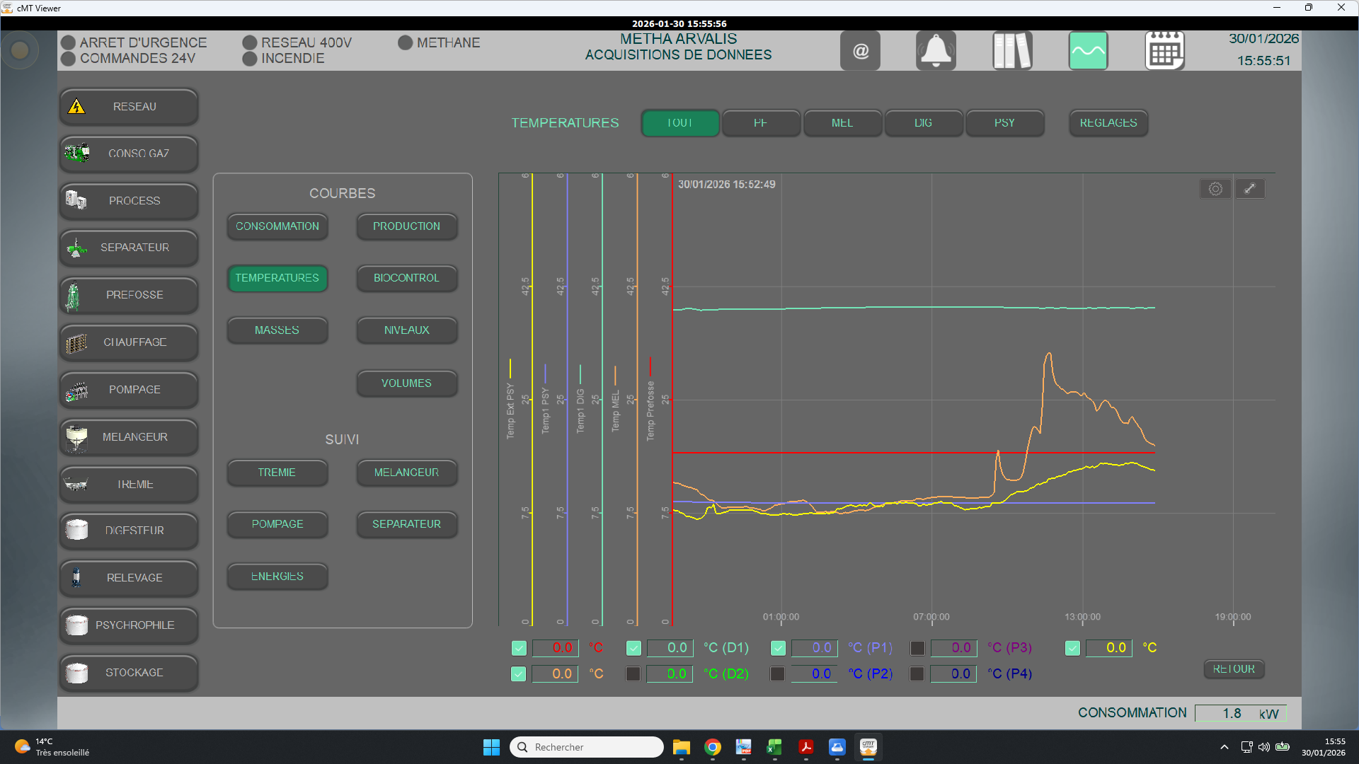This screenshot has width=1359, height=764.
Task: Click the RETOUR button
Action: 1234,669
